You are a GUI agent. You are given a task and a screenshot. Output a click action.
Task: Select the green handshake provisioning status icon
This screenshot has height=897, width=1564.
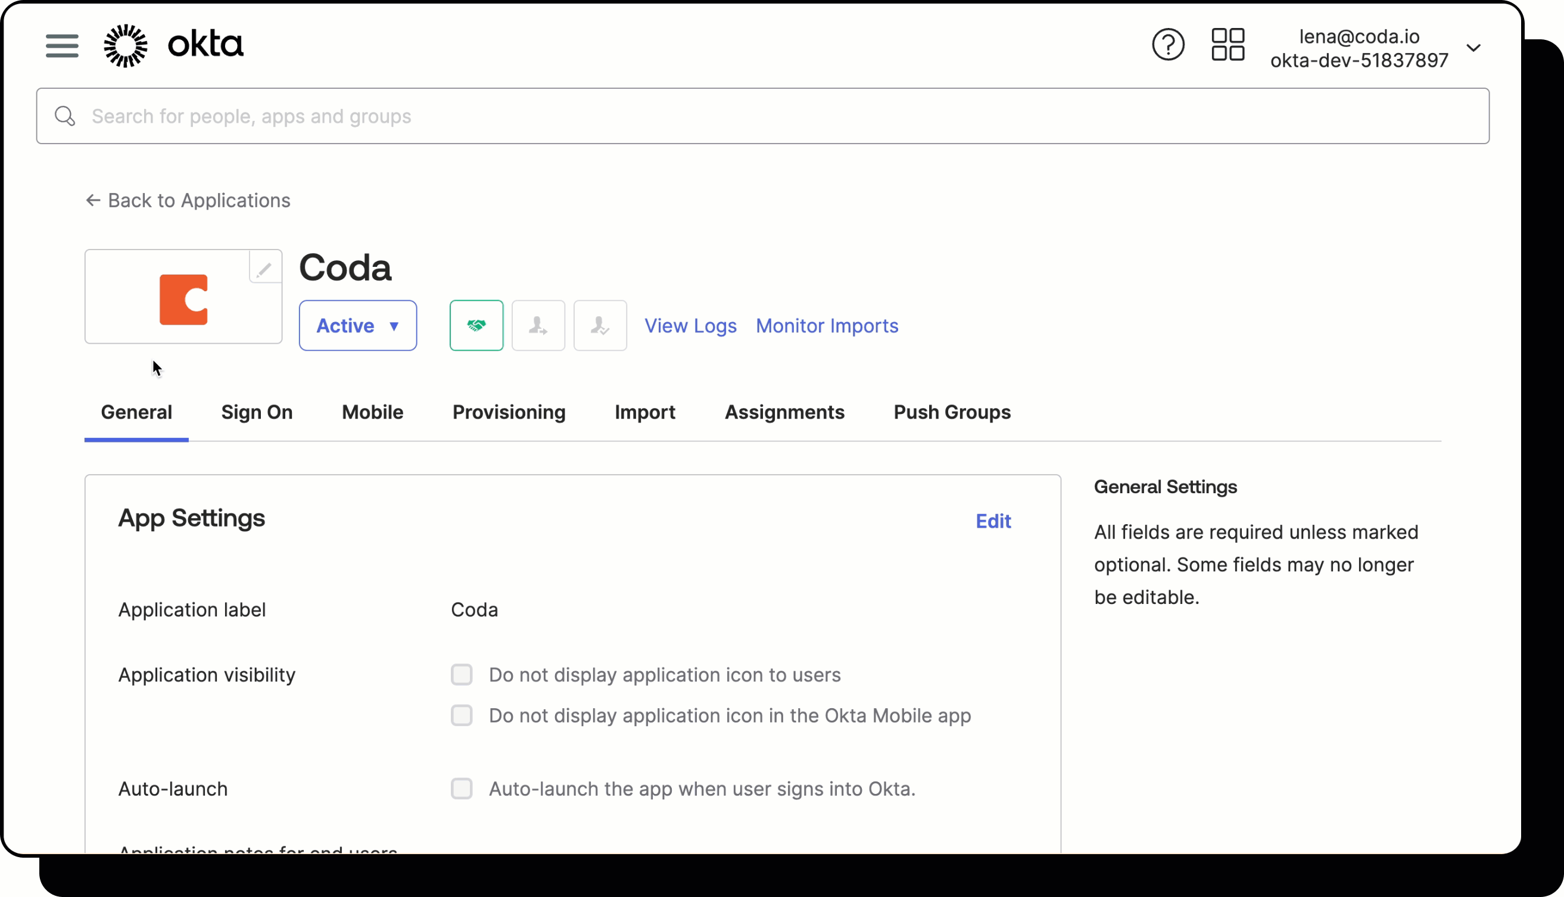[x=476, y=325]
